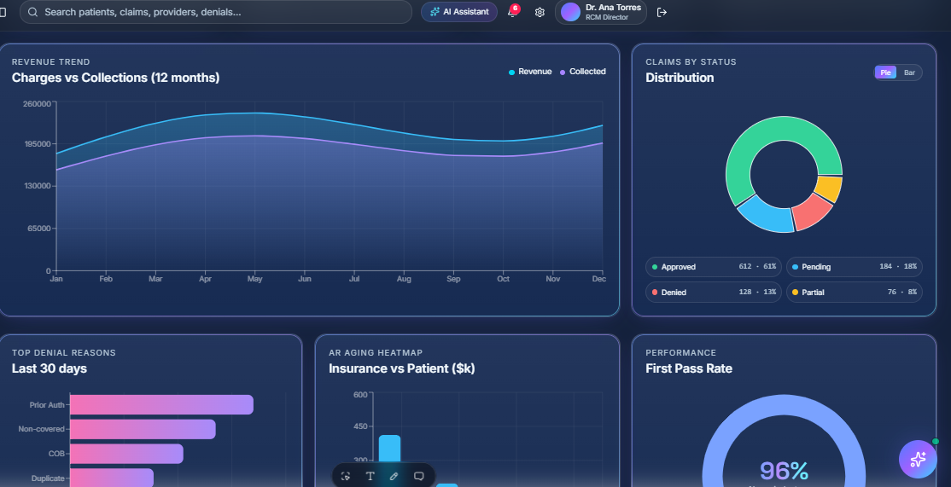Click the First Pass Rate heading
The height and width of the screenshot is (487, 951).
(x=688, y=368)
